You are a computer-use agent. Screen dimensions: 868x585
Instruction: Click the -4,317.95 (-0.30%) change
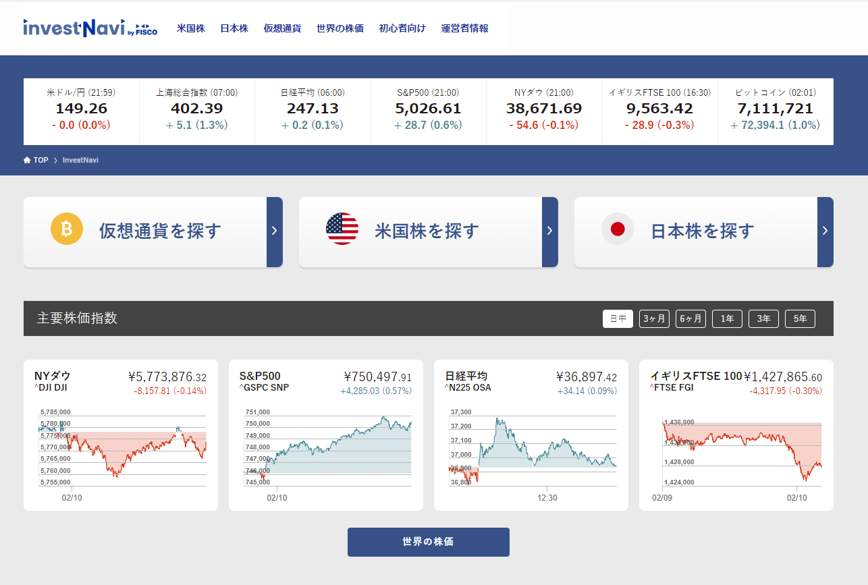point(786,391)
